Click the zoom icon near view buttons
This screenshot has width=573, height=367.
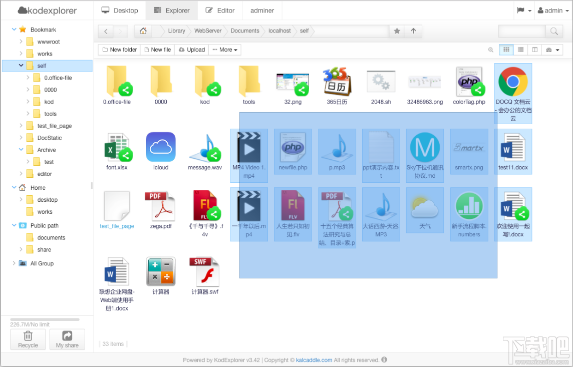491,50
